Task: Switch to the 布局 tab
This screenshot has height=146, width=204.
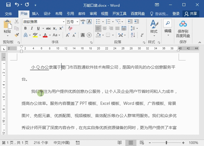Action: pos(59,14)
